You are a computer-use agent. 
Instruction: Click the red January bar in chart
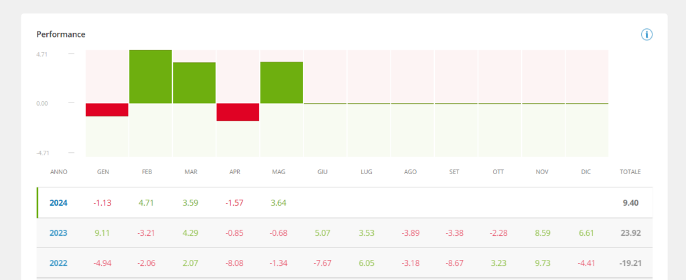coord(107,110)
